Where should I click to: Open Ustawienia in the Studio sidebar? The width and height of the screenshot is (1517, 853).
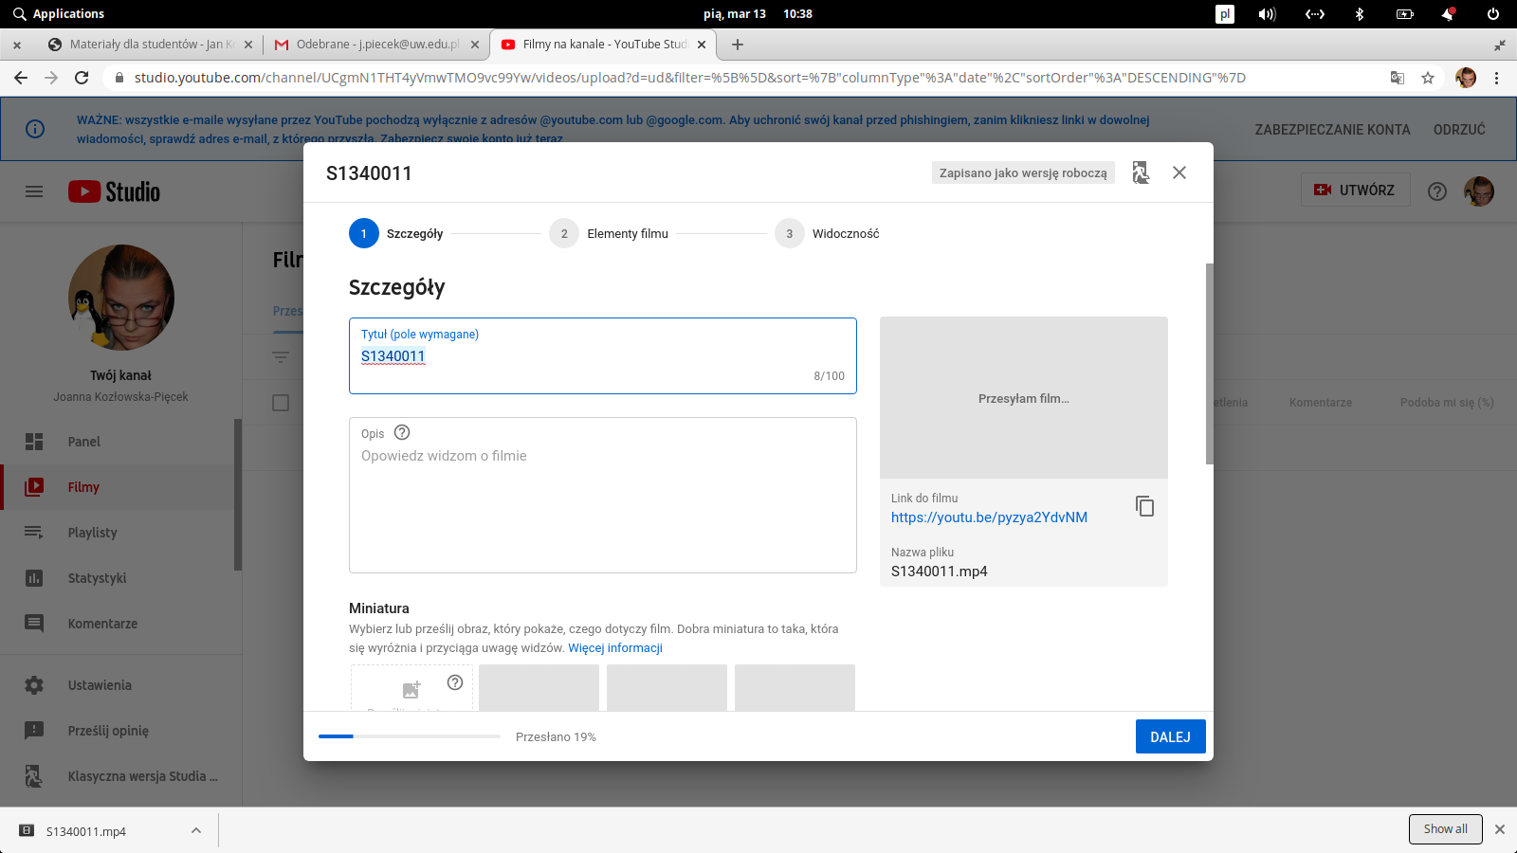tap(120, 685)
